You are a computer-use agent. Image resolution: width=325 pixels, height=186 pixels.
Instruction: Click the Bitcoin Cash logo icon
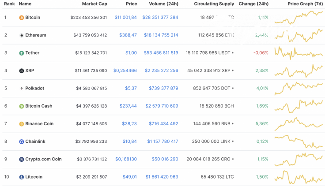click(x=22, y=106)
